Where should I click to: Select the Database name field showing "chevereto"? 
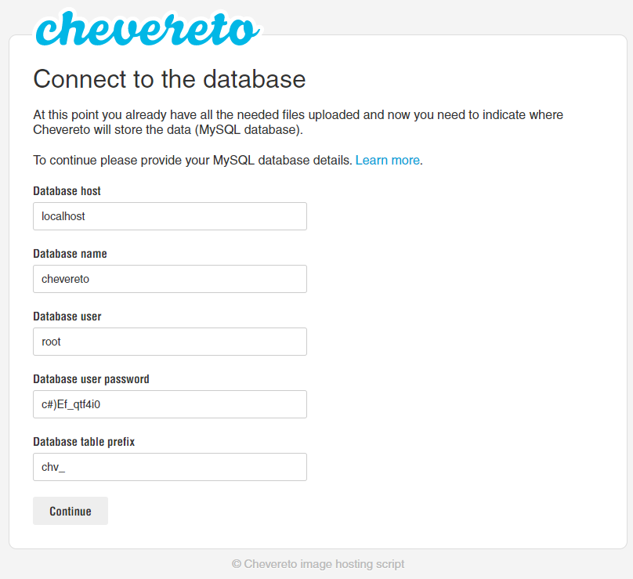(x=169, y=279)
